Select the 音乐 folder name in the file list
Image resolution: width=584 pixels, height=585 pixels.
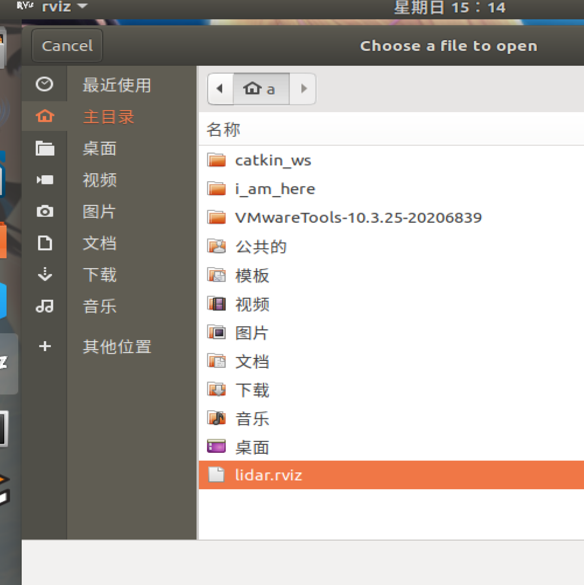click(252, 419)
